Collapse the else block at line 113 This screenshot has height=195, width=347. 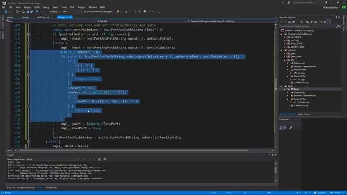[28, 43]
